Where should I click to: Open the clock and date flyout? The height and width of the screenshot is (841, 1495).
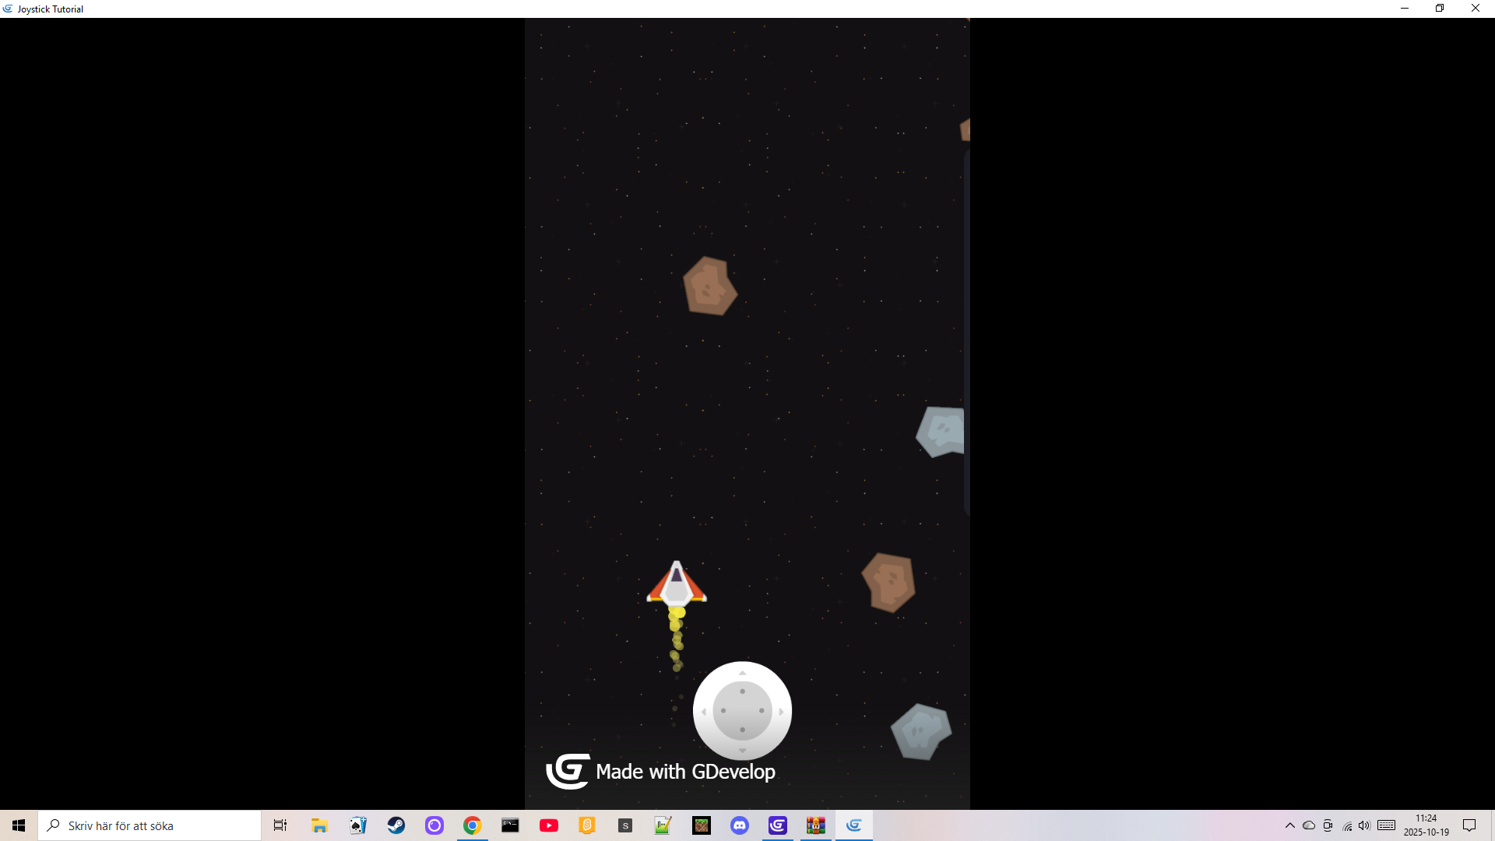(1426, 825)
